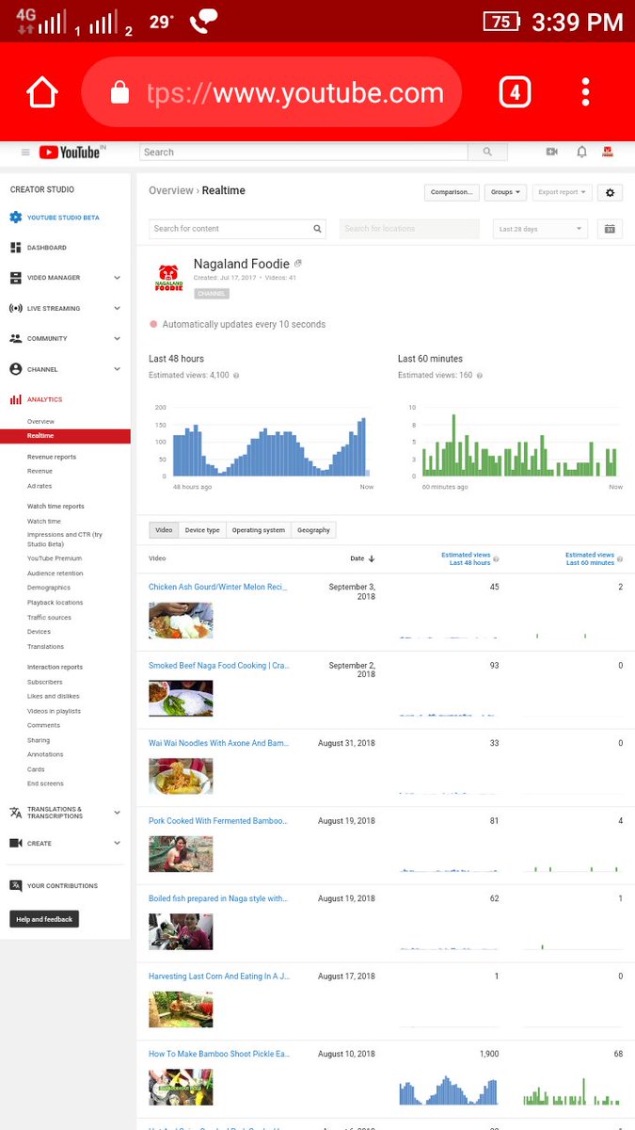Switch to the Operating system tab

(x=259, y=530)
